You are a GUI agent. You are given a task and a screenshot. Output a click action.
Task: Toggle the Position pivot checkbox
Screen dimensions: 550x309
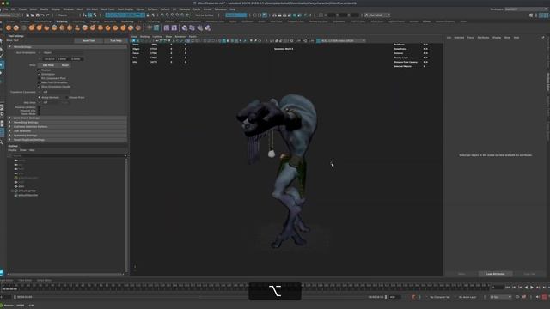click(x=39, y=70)
